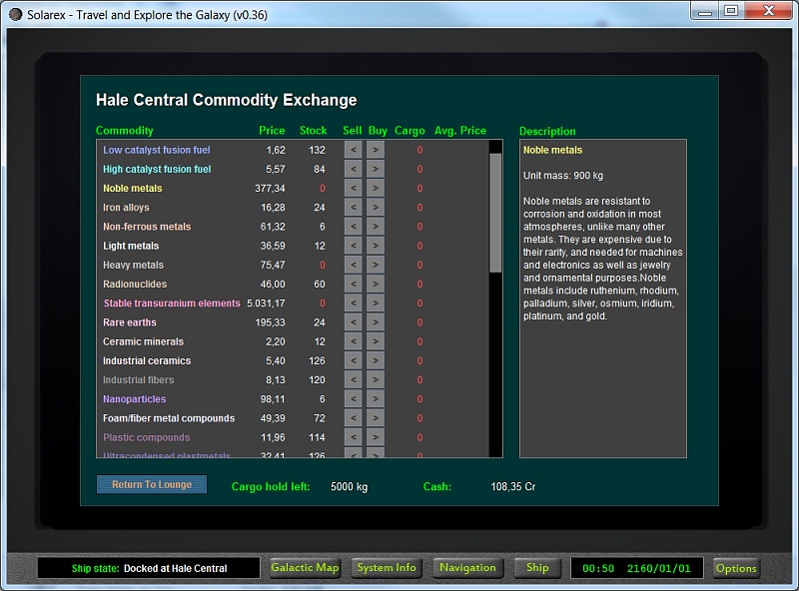Click the buy arrow for Low catalyst fusion fuel
Image resolution: width=799 pixels, height=591 pixels.
coord(375,150)
